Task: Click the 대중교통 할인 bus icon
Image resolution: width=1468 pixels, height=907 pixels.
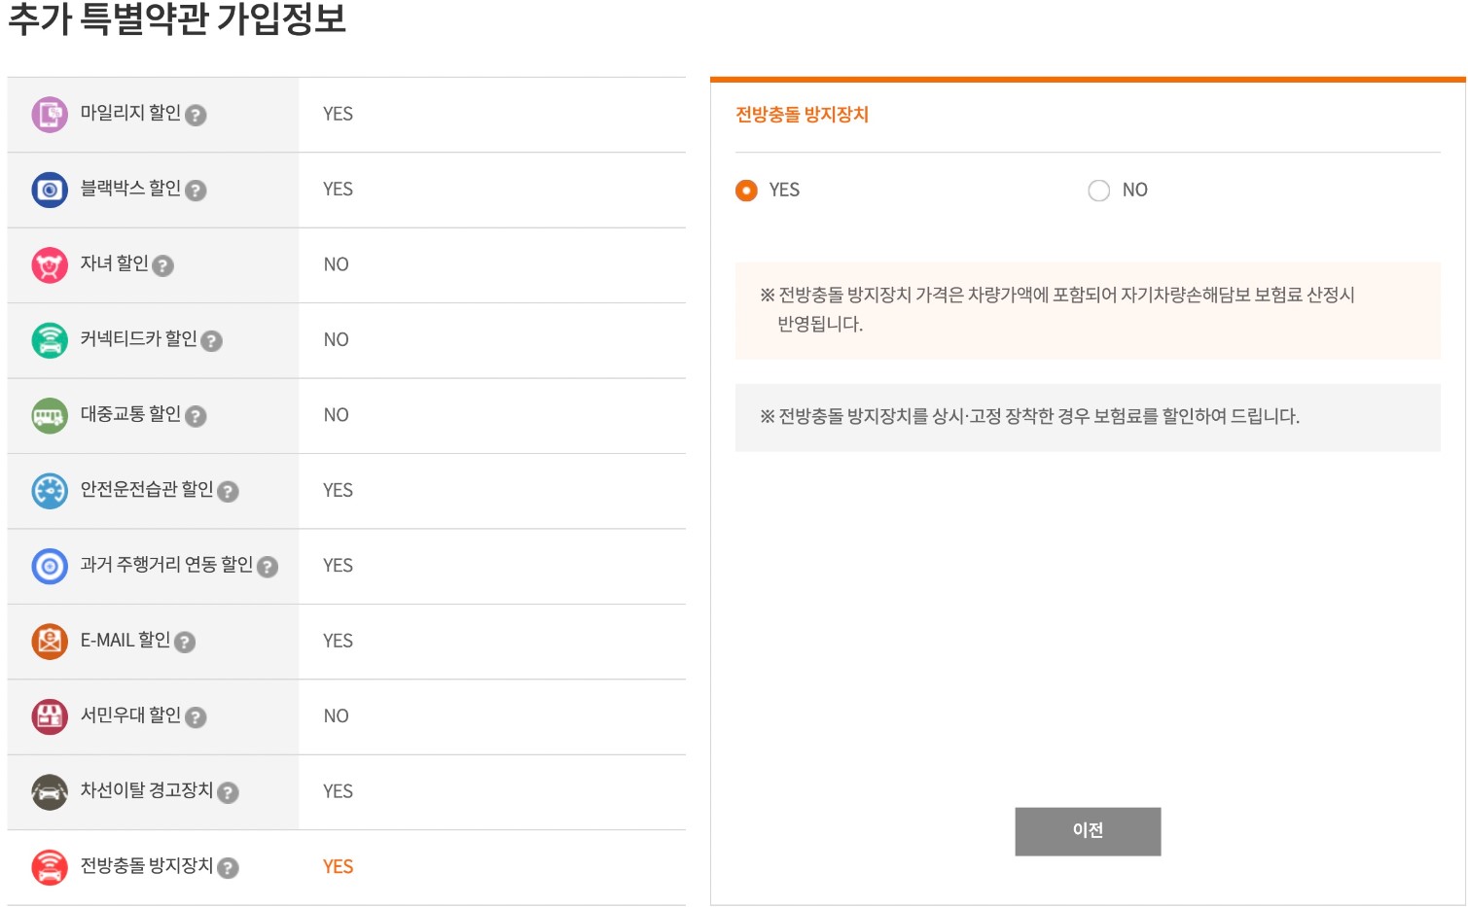Action: (50, 416)
